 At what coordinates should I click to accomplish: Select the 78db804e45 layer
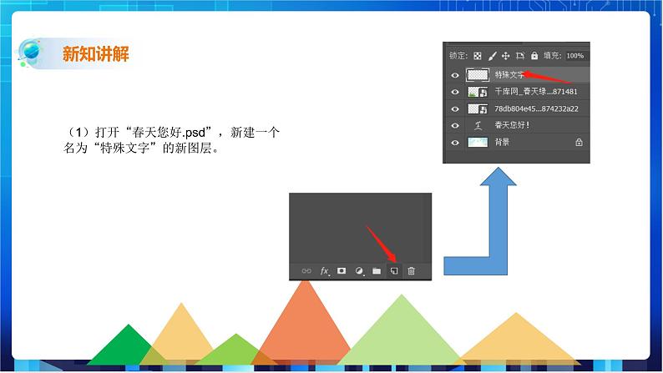[x=529, y=108]
